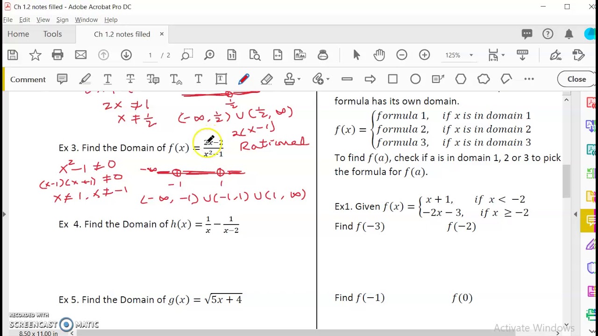
Task: Select the highlight text tool
Action: tap(85, 79)
